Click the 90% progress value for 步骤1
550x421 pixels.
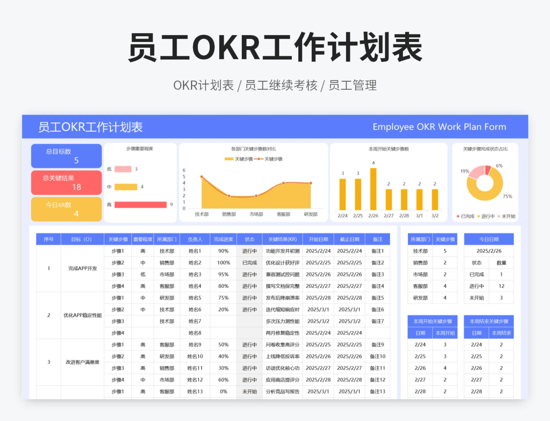[x=223, y=251]
